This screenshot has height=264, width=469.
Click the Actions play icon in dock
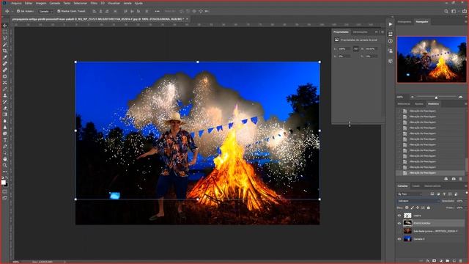pyautogui.click(x=391, y=24)
